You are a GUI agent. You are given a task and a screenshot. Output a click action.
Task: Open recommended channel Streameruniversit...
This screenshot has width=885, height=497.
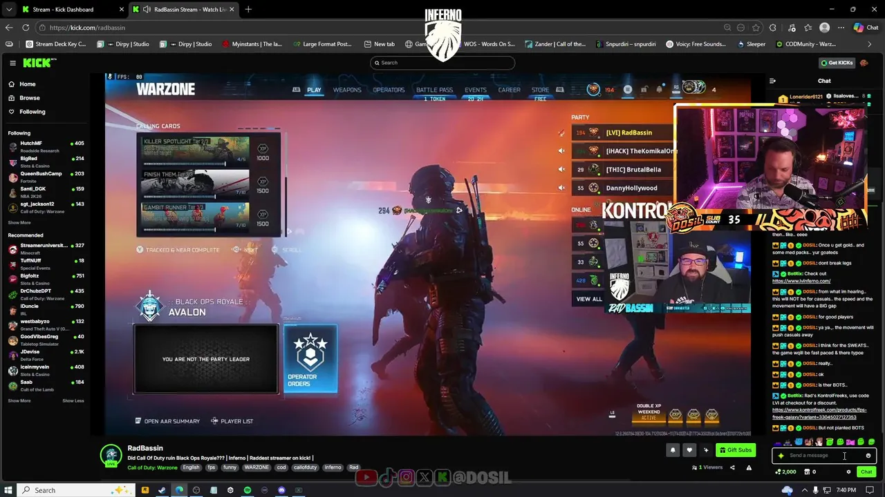tap(46, 248)
